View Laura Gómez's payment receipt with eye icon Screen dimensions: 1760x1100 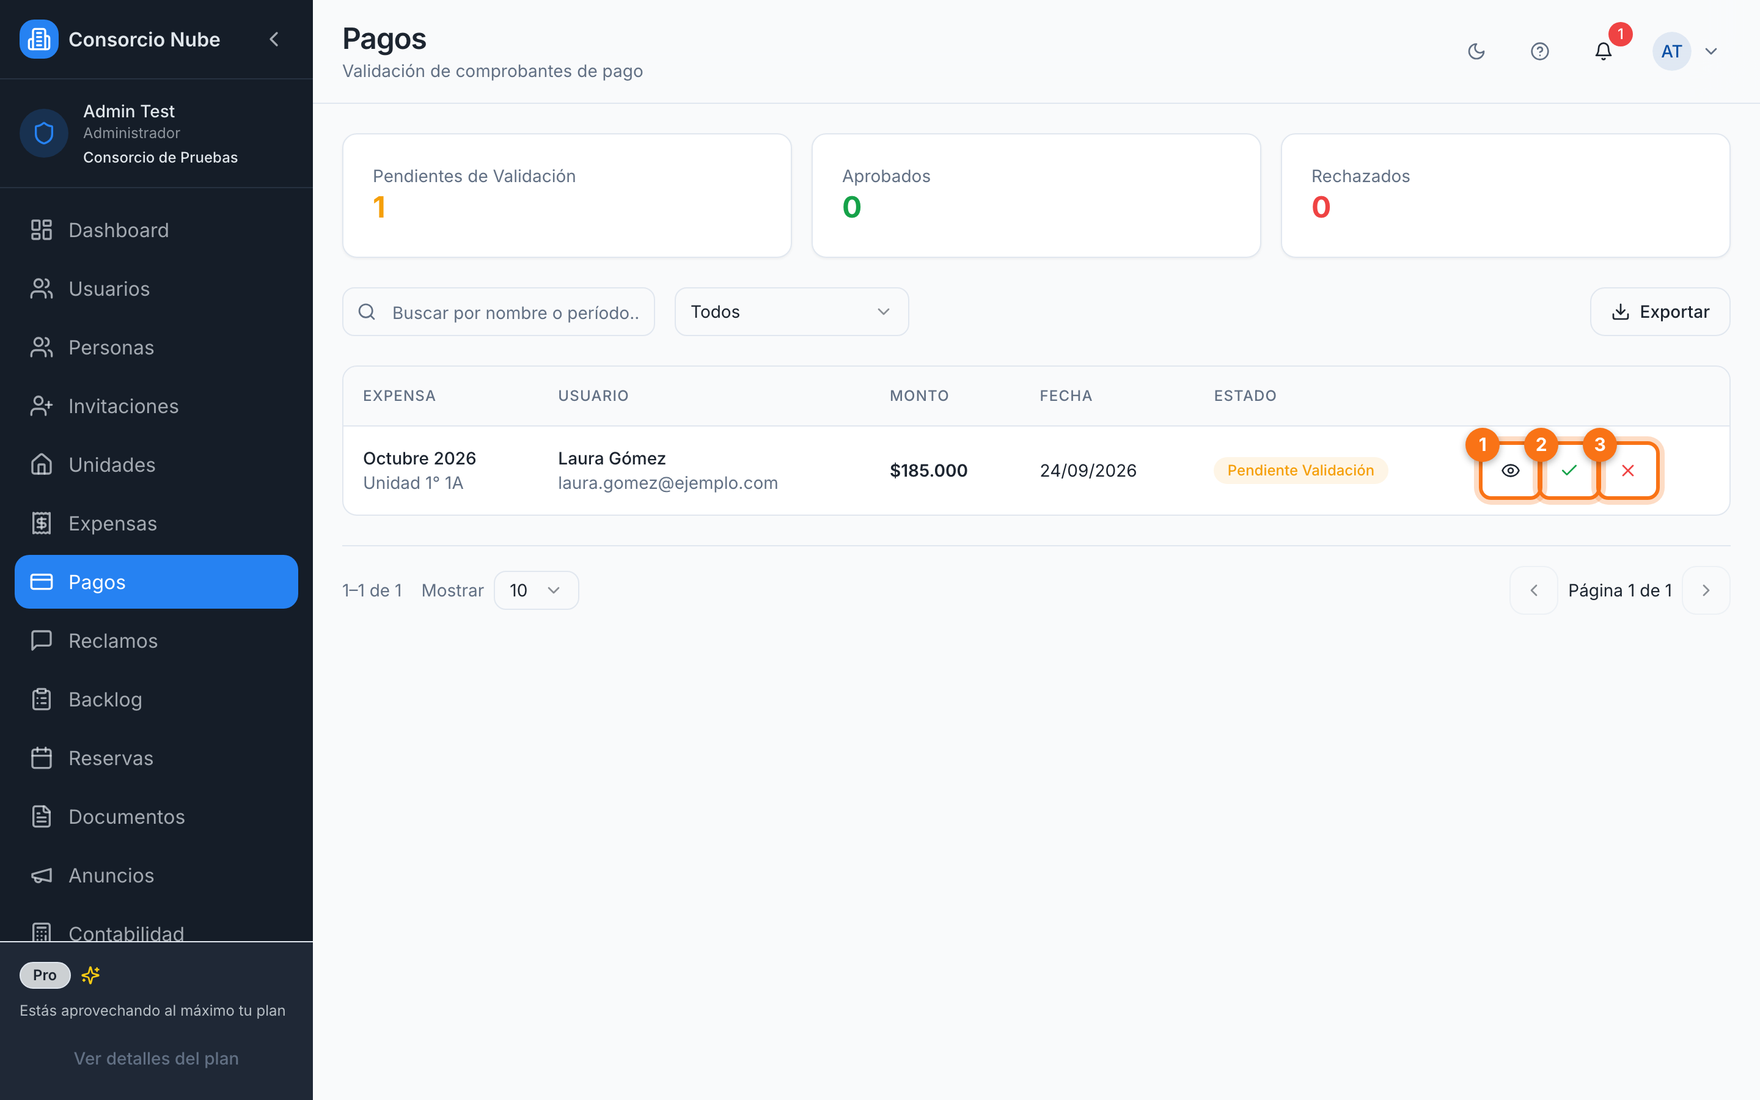(x=1510, y=471)
